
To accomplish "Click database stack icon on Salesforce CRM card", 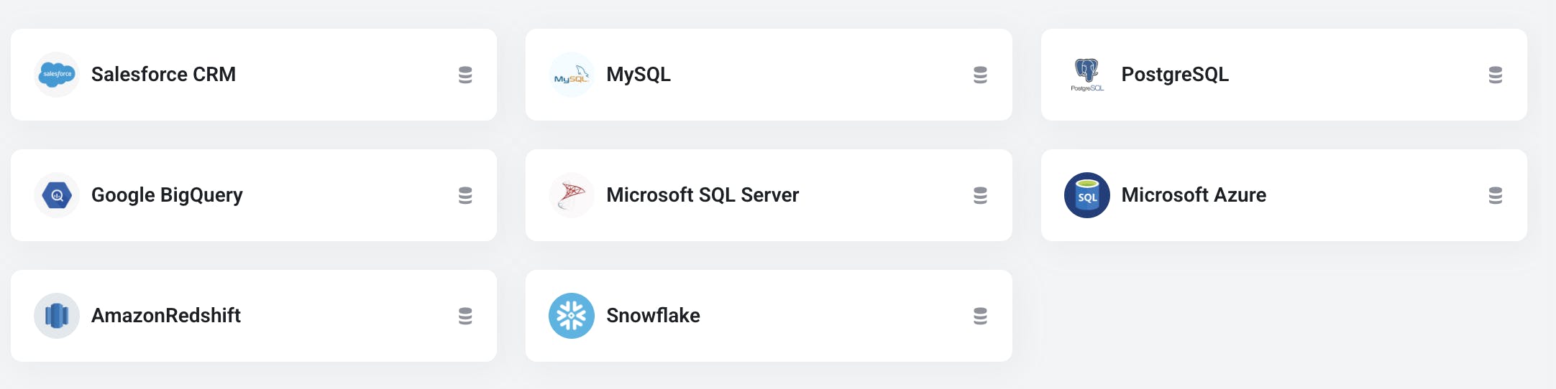I will [465, 75].
